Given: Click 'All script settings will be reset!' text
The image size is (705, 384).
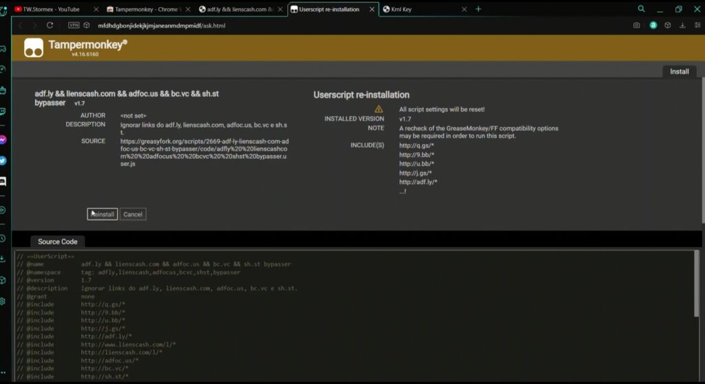Looking at the screenshot, I should click(441, 109).
